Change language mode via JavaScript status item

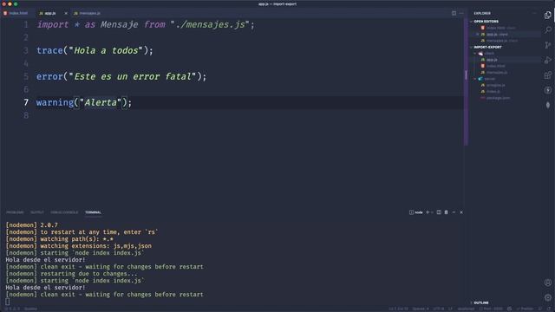[466, 309]
